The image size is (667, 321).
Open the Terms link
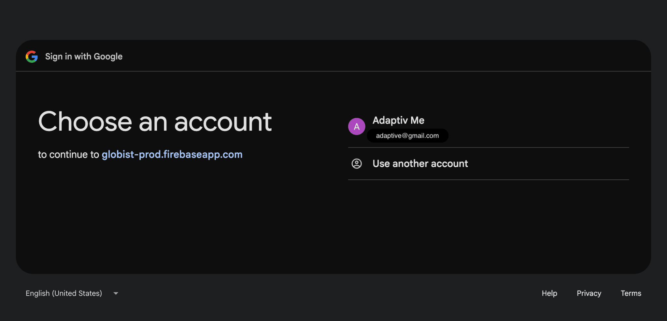[x=631, y=293]
